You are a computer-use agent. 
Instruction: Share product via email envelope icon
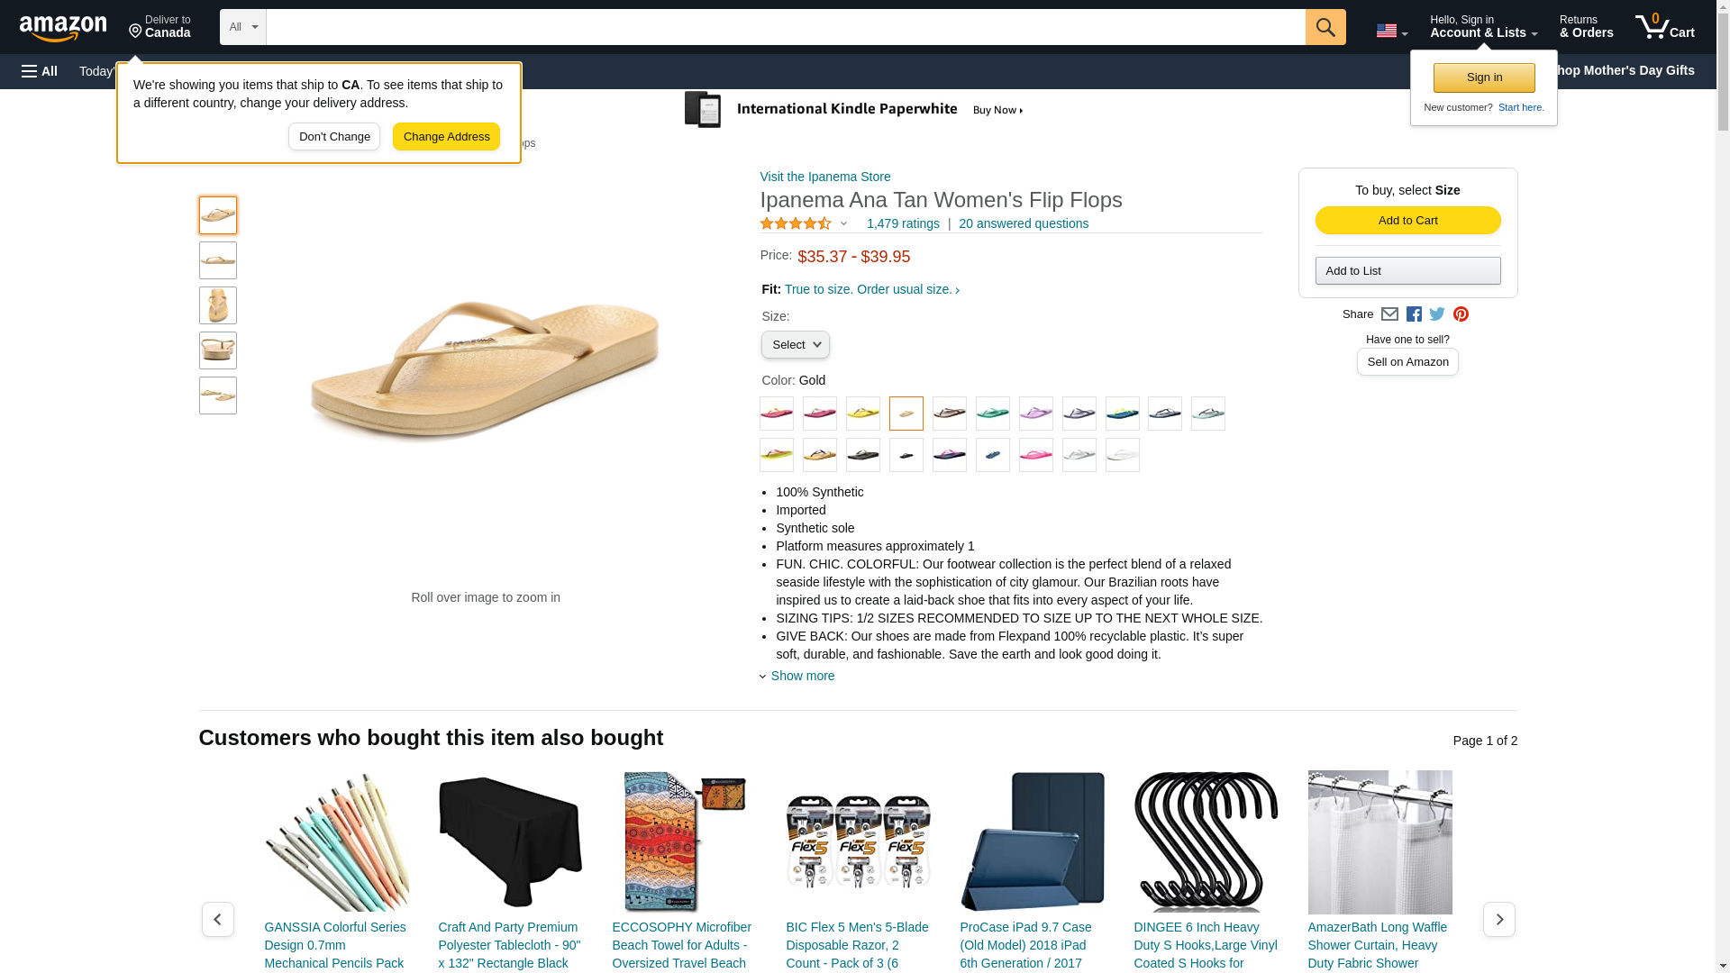pyautogui.click(x=1389, y=314)
